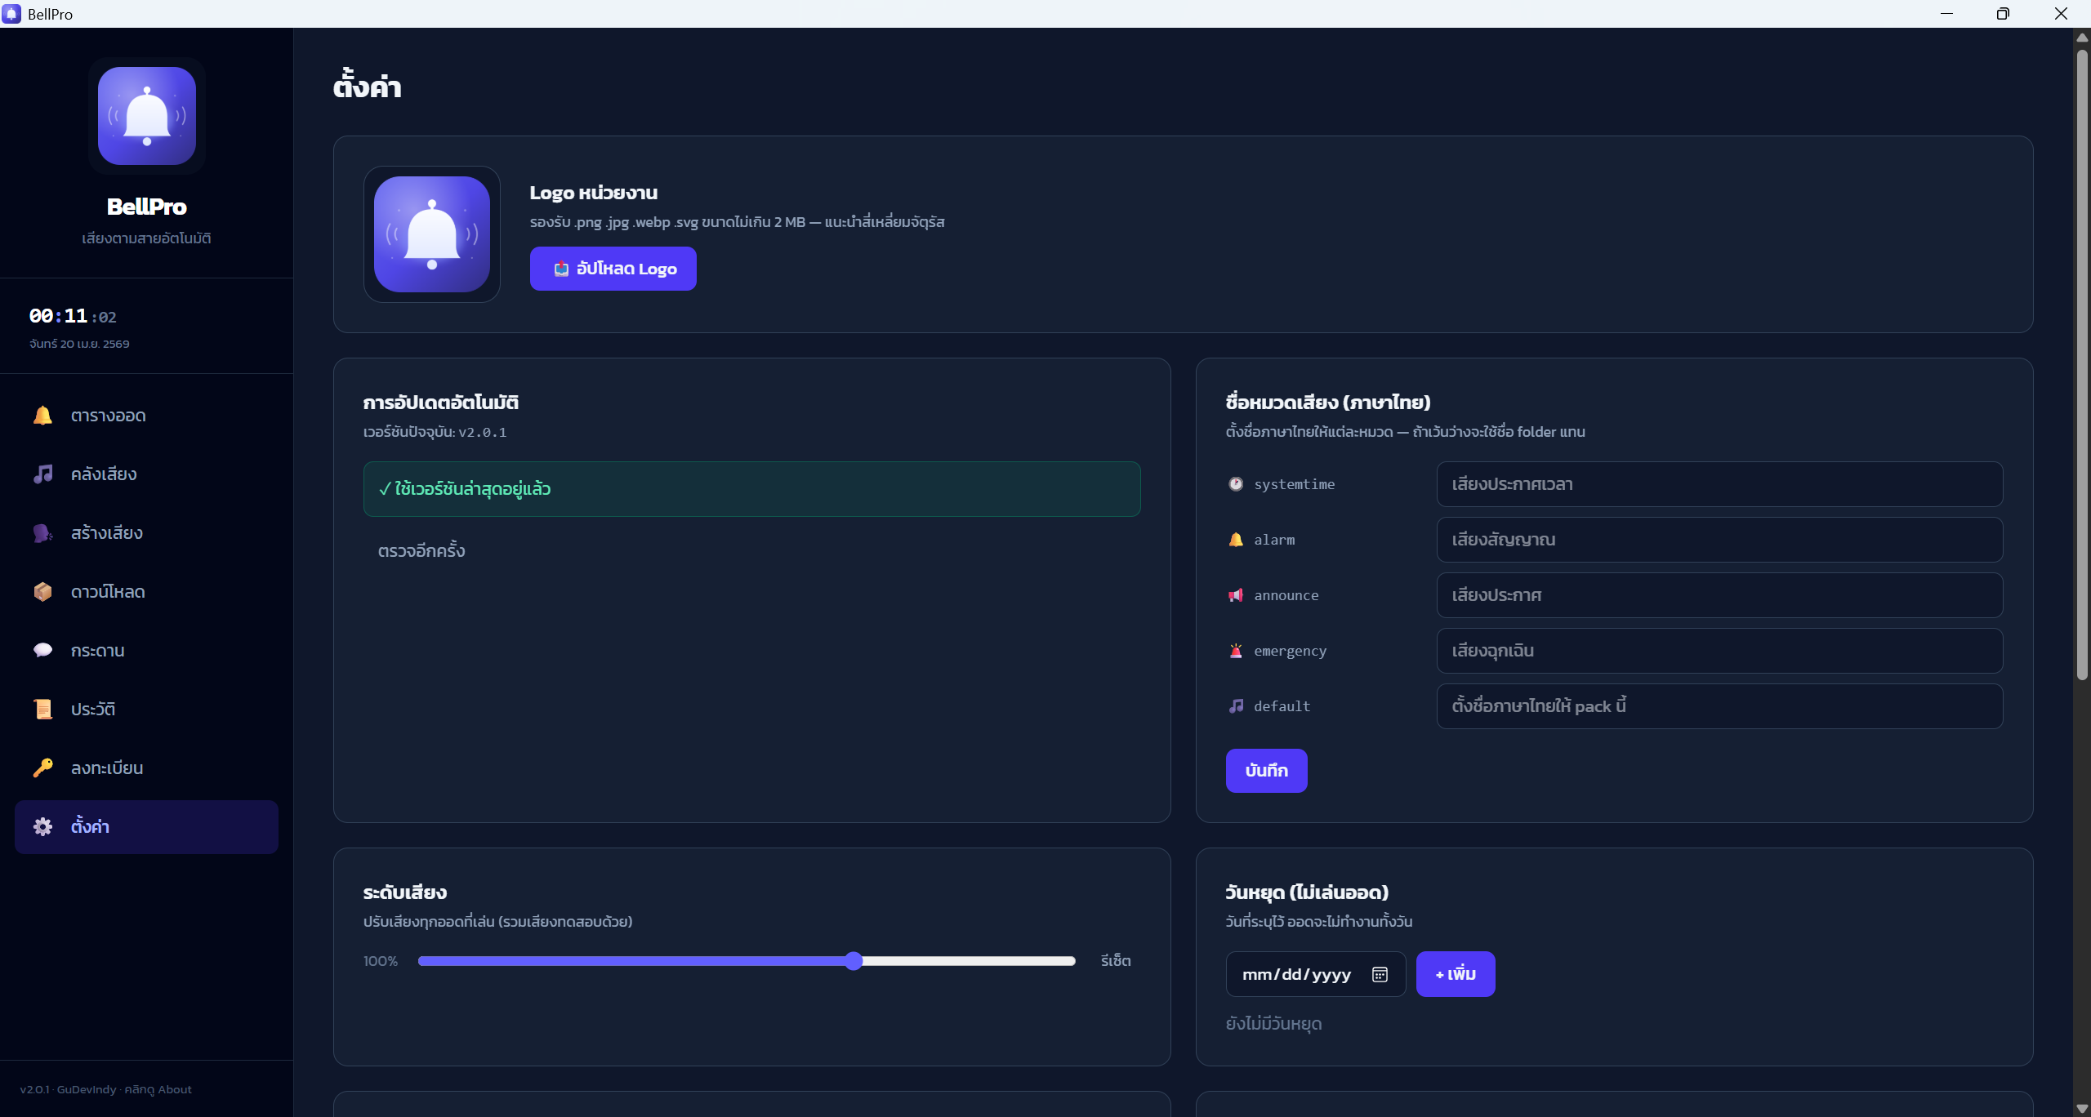The width and height of the screenshot is (2091, 1117).
Task: Click the 100% volume value label
Action: tap(381, 961)
